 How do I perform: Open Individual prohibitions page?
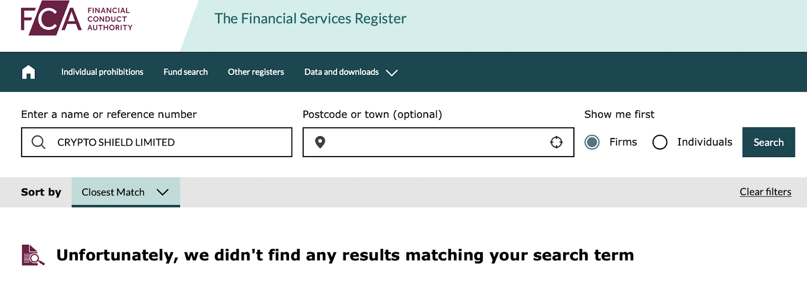click(102, 72)
